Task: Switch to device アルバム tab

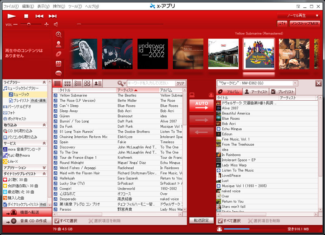Action: tap(230, 92)
